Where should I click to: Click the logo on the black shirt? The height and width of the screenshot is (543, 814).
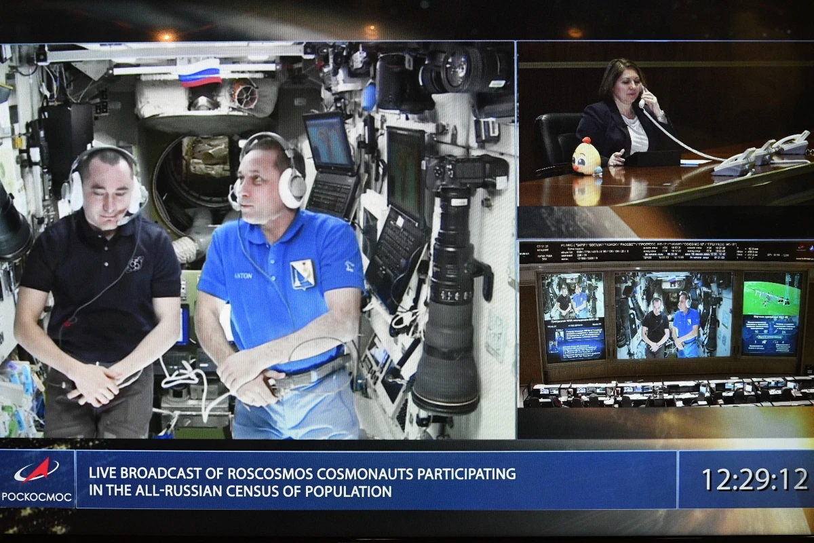[x=135, y=263]
